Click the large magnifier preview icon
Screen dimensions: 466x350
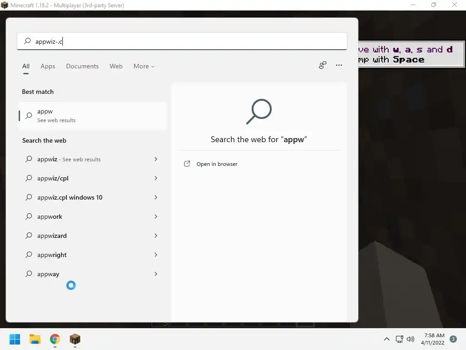pos(259,111)
